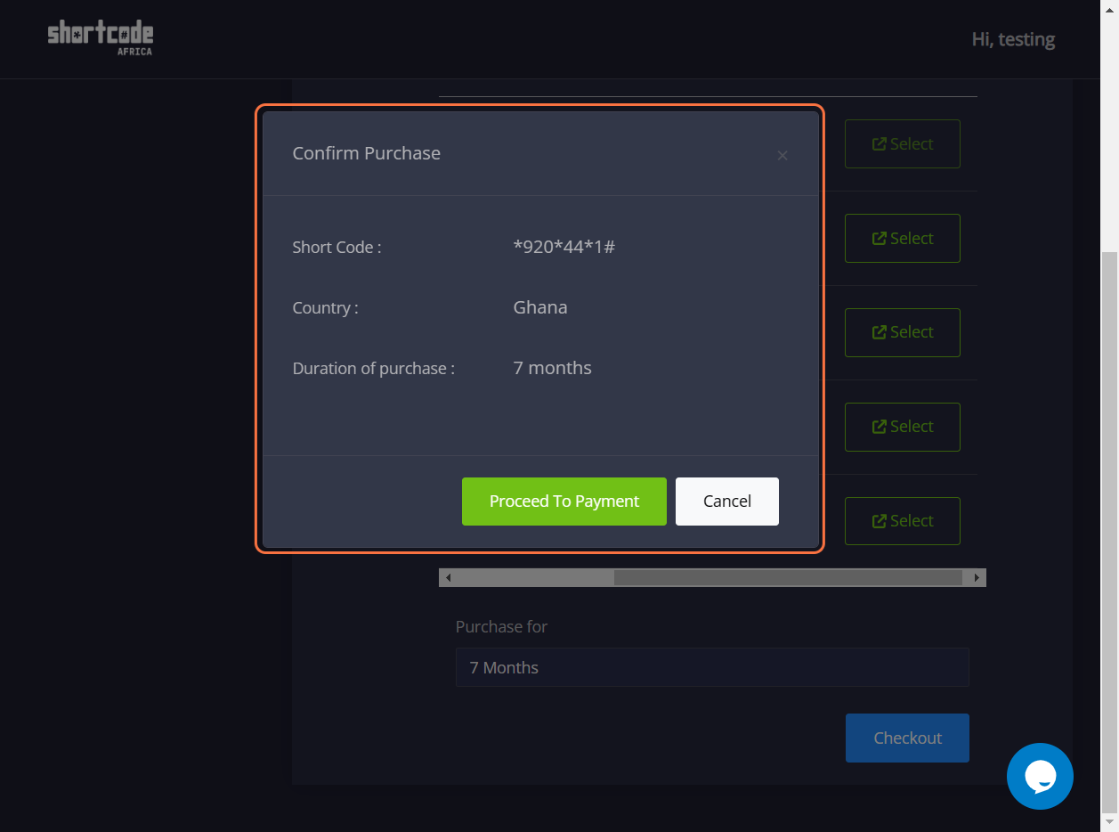Click the page vertical scrollbar thumb
This screenshot has width=1119, height=832.
click(1109, 531)
